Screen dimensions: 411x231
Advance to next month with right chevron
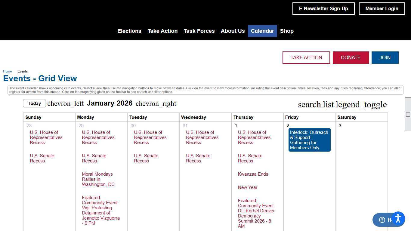click(x=156, y=104)
